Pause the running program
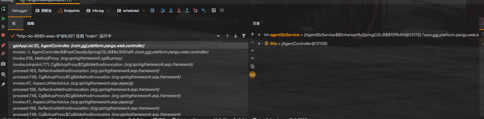This screenshot has height=119, width=484. (3, 27)
